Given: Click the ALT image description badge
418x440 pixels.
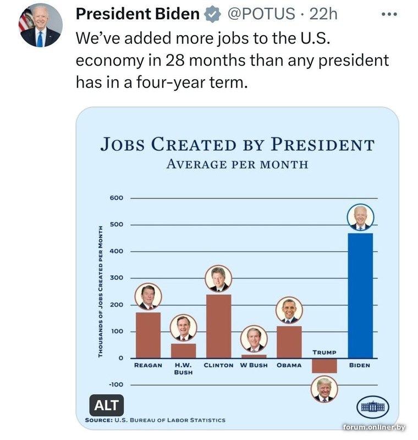Looking at the screenshot, I should pyautogui.click(x=107, y=405).
